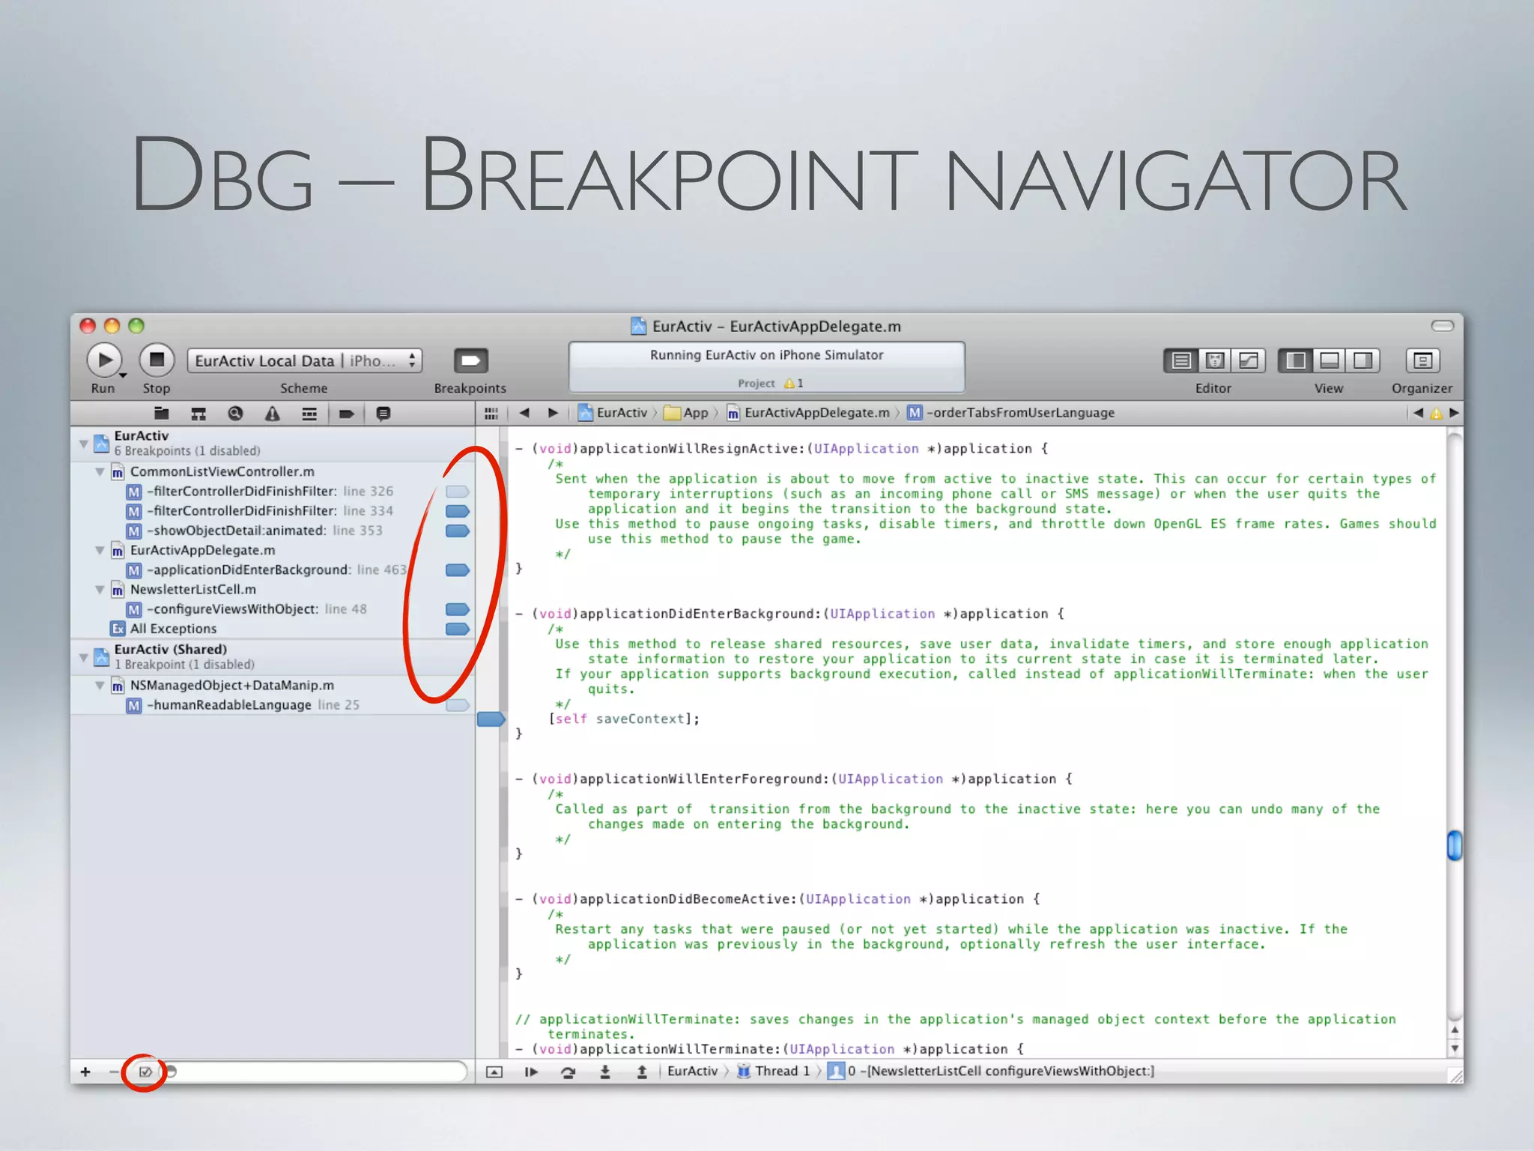Image resolution: width=1534 pixels, height=1151 pixels.
Task: Click the editor vertical scrollbar thumb
Action: point(1455,846)
